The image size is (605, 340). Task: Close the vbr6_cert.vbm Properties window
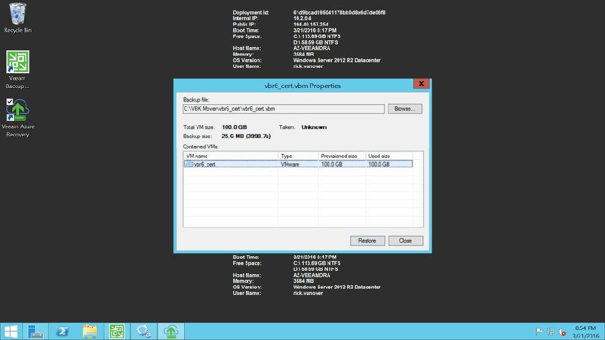point(421,83)
